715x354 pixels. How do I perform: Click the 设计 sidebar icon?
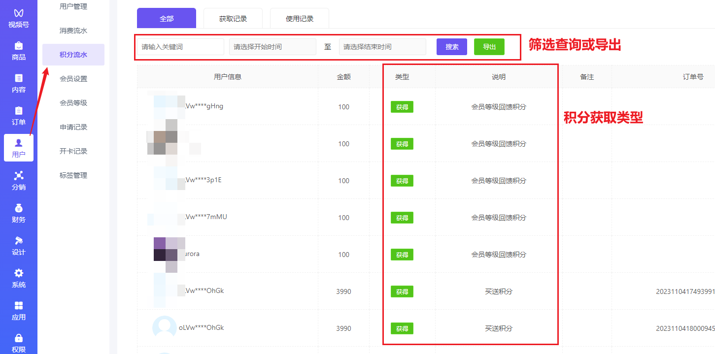pyautogui.click(x=18, y=246)
